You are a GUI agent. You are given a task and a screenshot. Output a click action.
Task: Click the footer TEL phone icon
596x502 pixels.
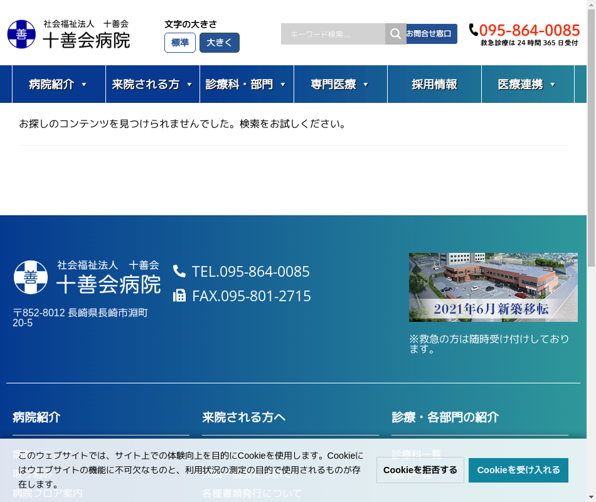[x=179, y=271]
